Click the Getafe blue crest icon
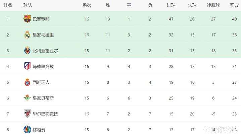This screenshot has width=241, height=137. (x=27, y=130)
